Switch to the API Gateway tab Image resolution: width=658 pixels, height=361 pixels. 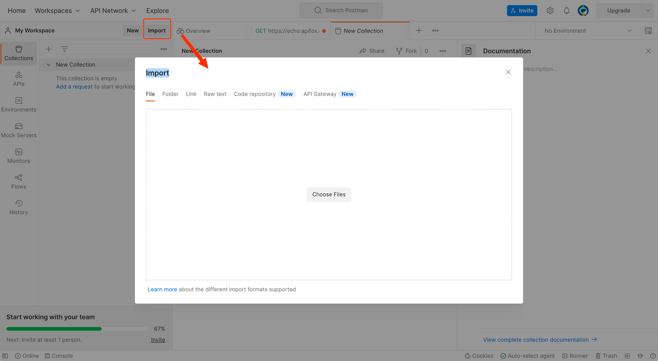point(330,94)
